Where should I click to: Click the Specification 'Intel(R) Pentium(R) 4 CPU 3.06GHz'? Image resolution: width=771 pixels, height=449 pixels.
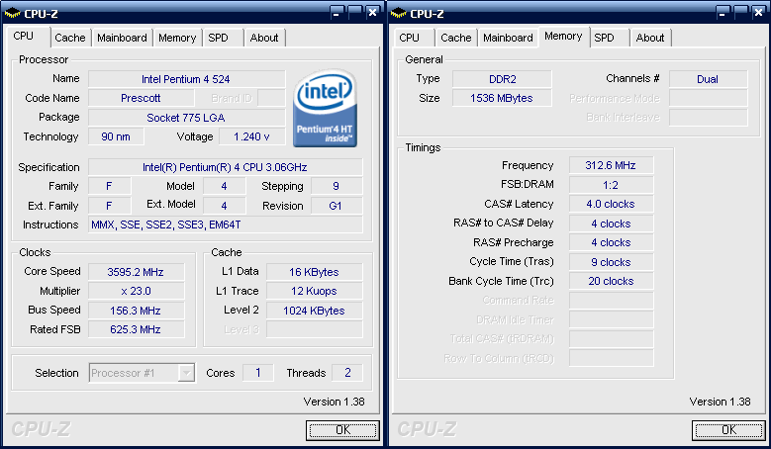click(226, 167)
